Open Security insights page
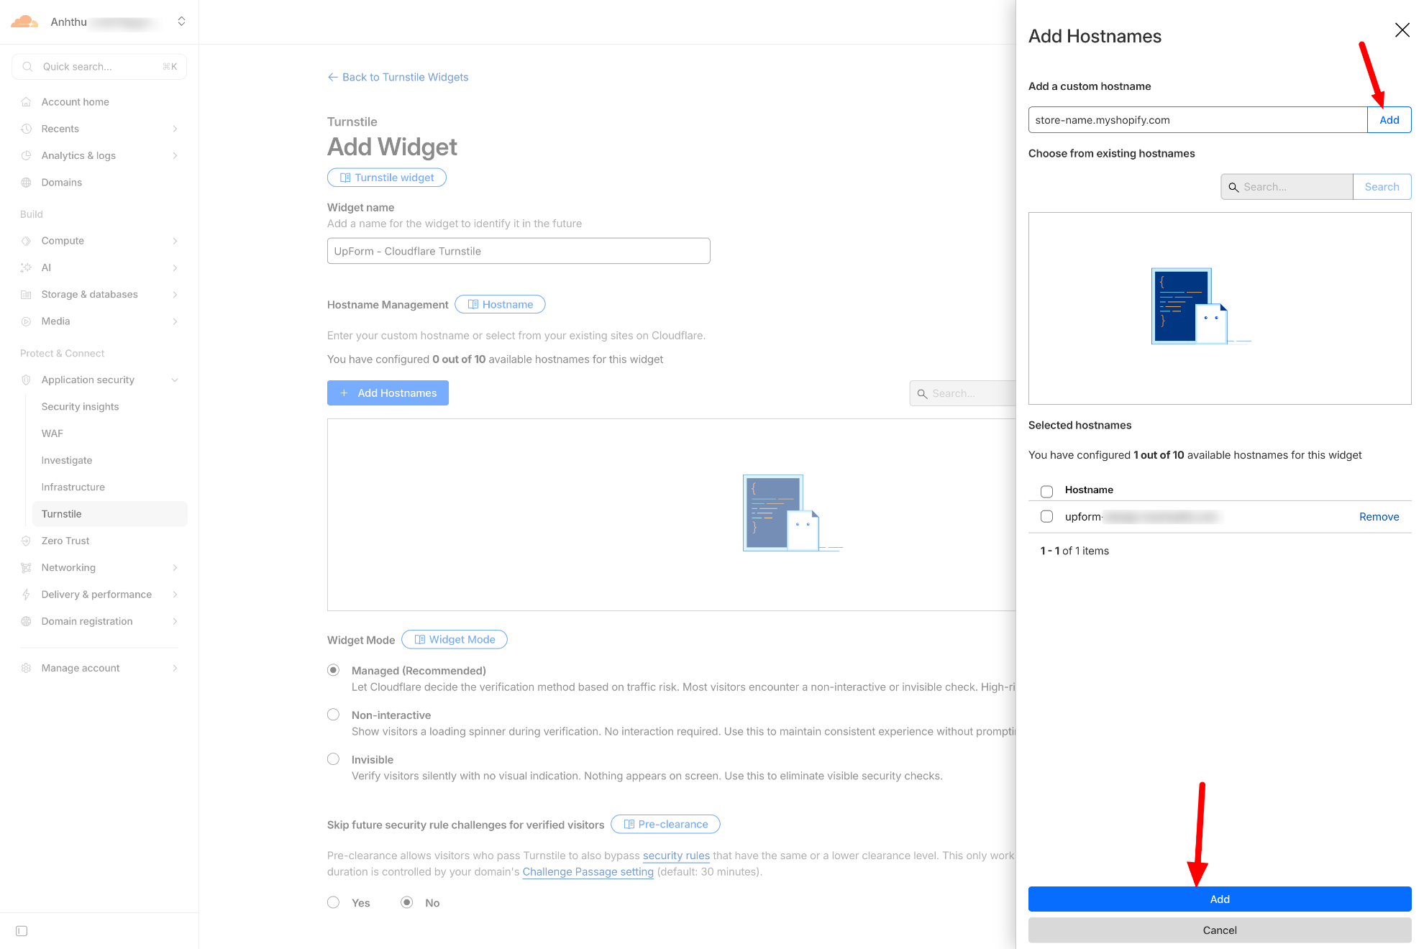This screenshot has height=949, width=1424. [80, 407]
